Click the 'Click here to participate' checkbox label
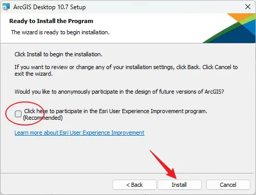 [116, 111]
